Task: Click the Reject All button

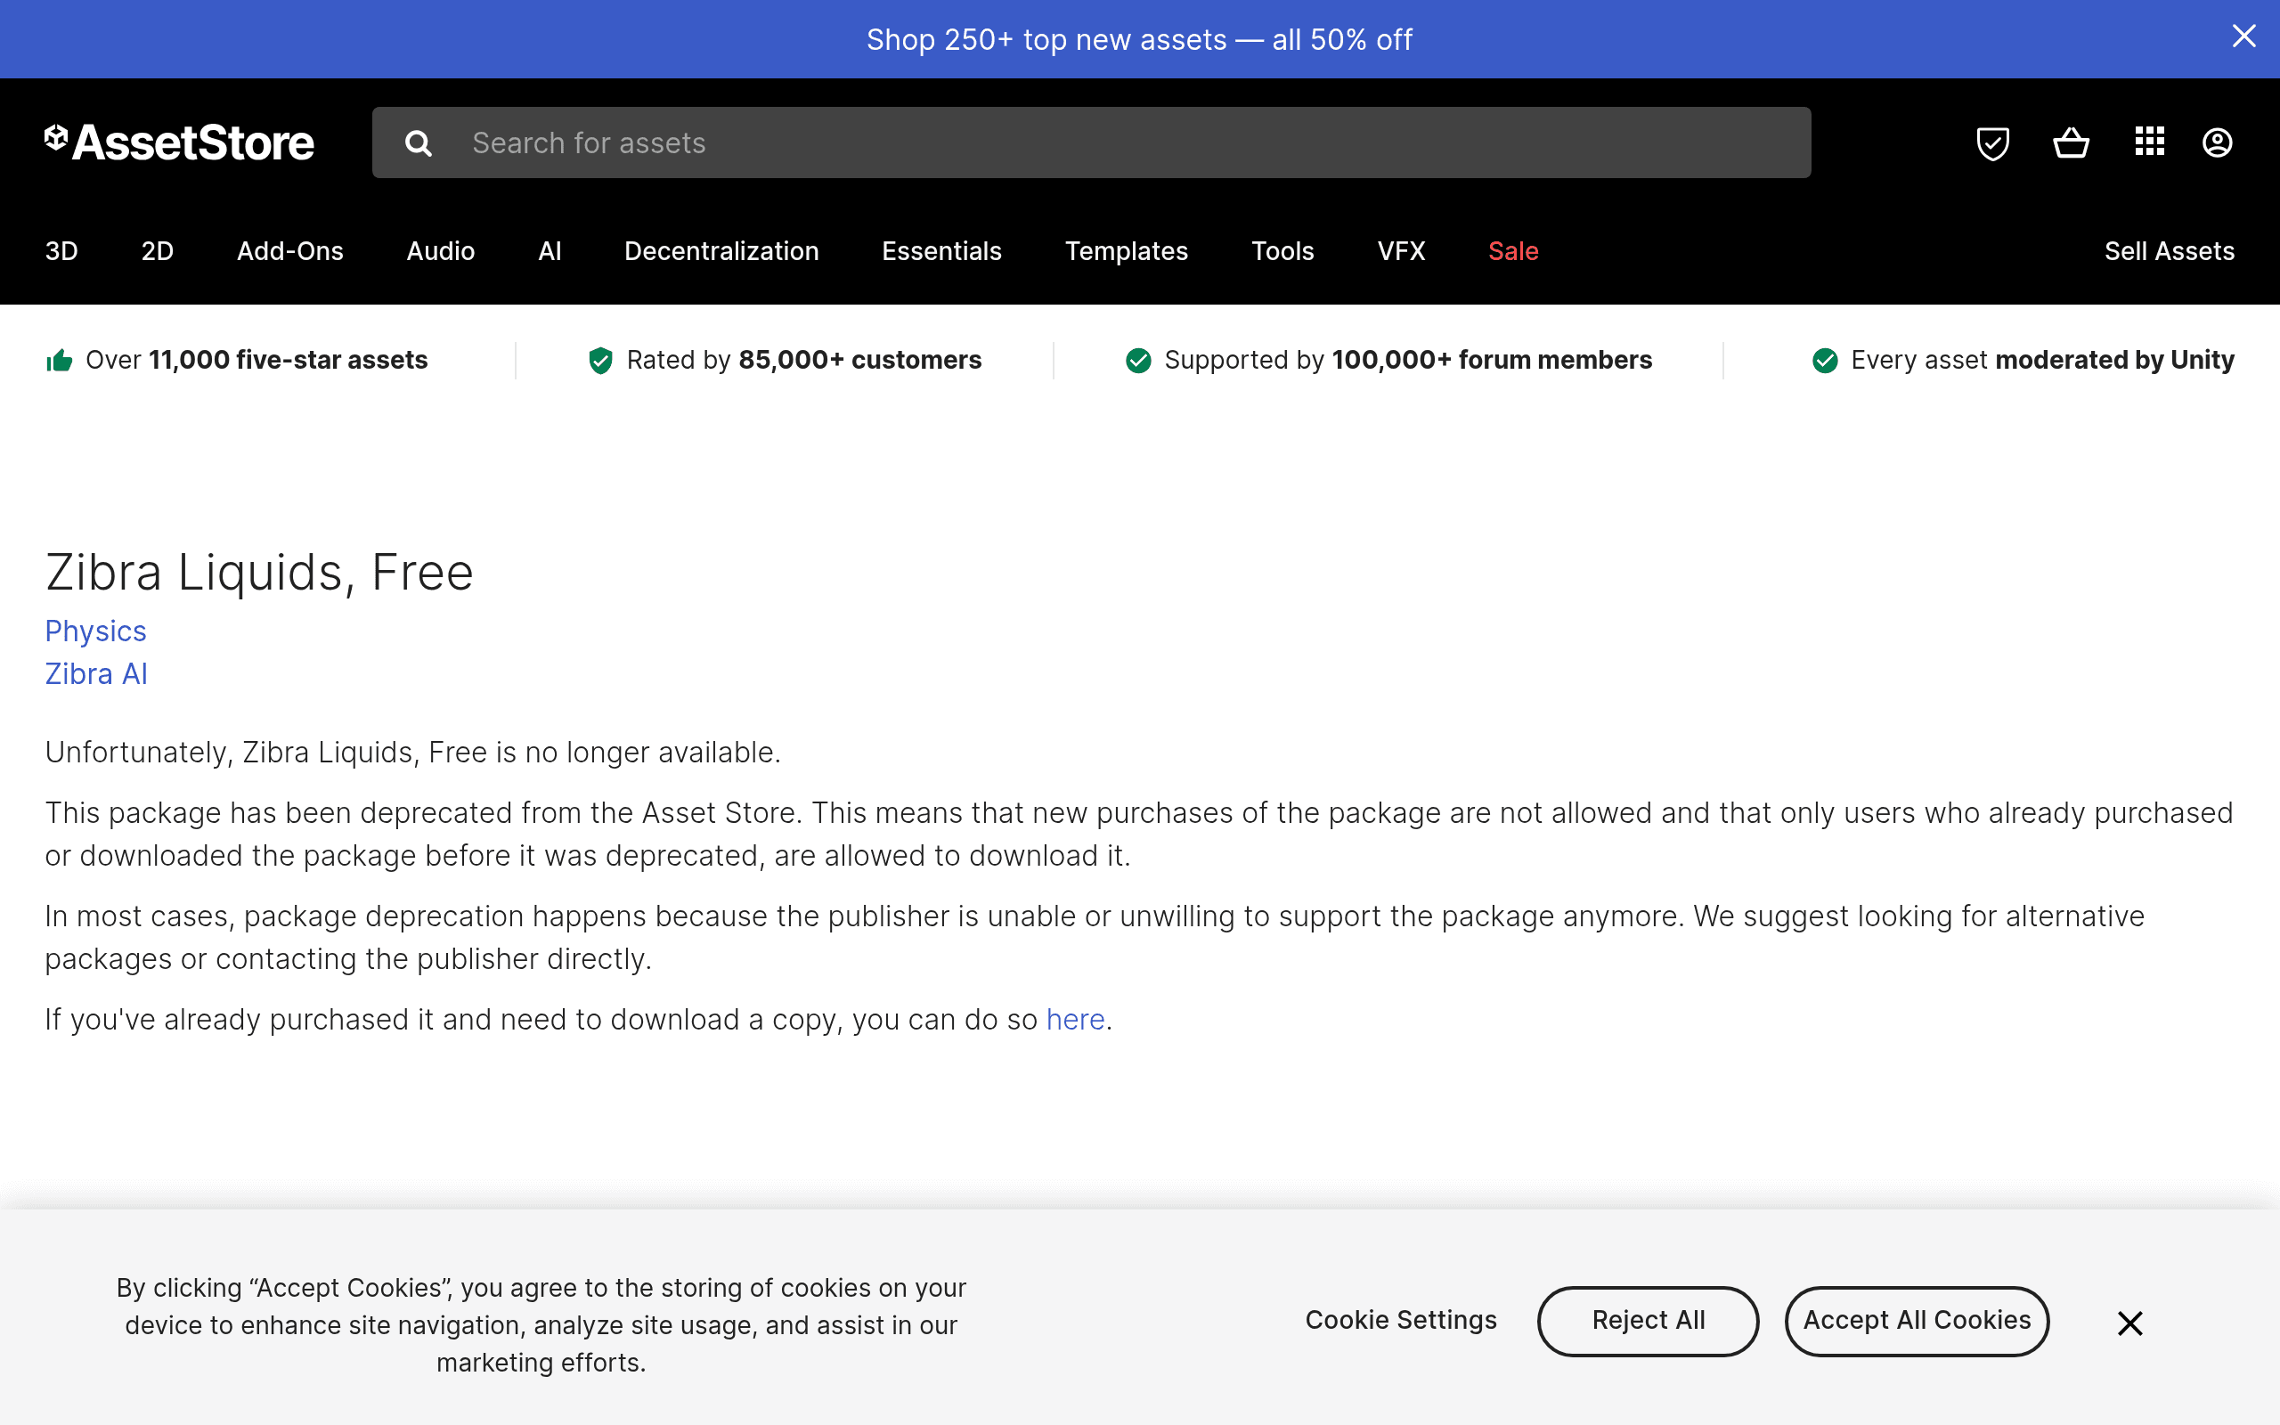Action: coord(1648,1322)
